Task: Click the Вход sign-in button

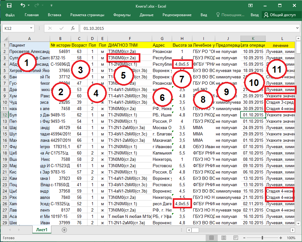Action: click(x=254, y=15)
